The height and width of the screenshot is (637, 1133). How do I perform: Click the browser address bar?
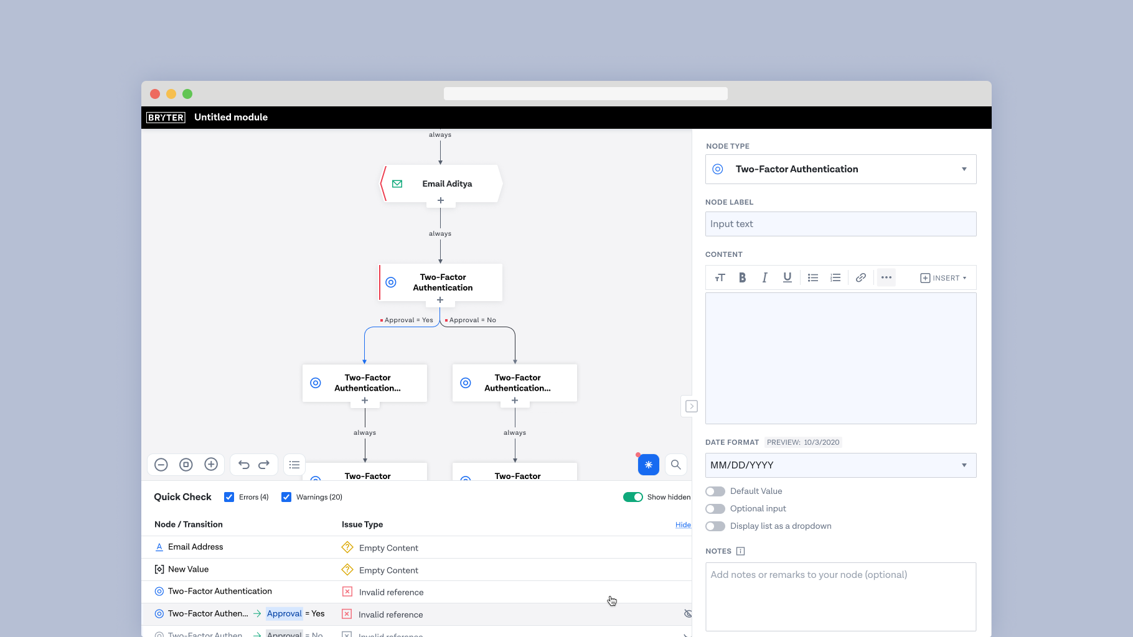pos(586,93)
